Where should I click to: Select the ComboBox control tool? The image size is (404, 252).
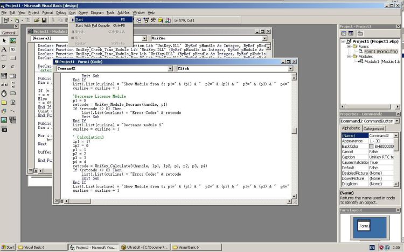tap(4, 76)
